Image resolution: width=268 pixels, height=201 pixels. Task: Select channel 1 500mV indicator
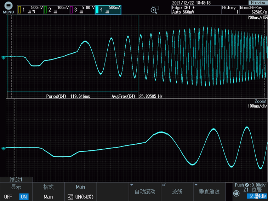click(30, 10)
